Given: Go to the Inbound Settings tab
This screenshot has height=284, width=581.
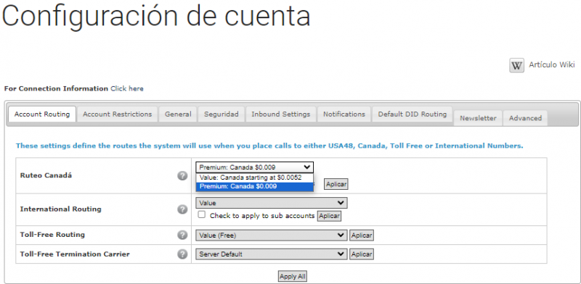Looking at the screenshot, I should (281, 114).
